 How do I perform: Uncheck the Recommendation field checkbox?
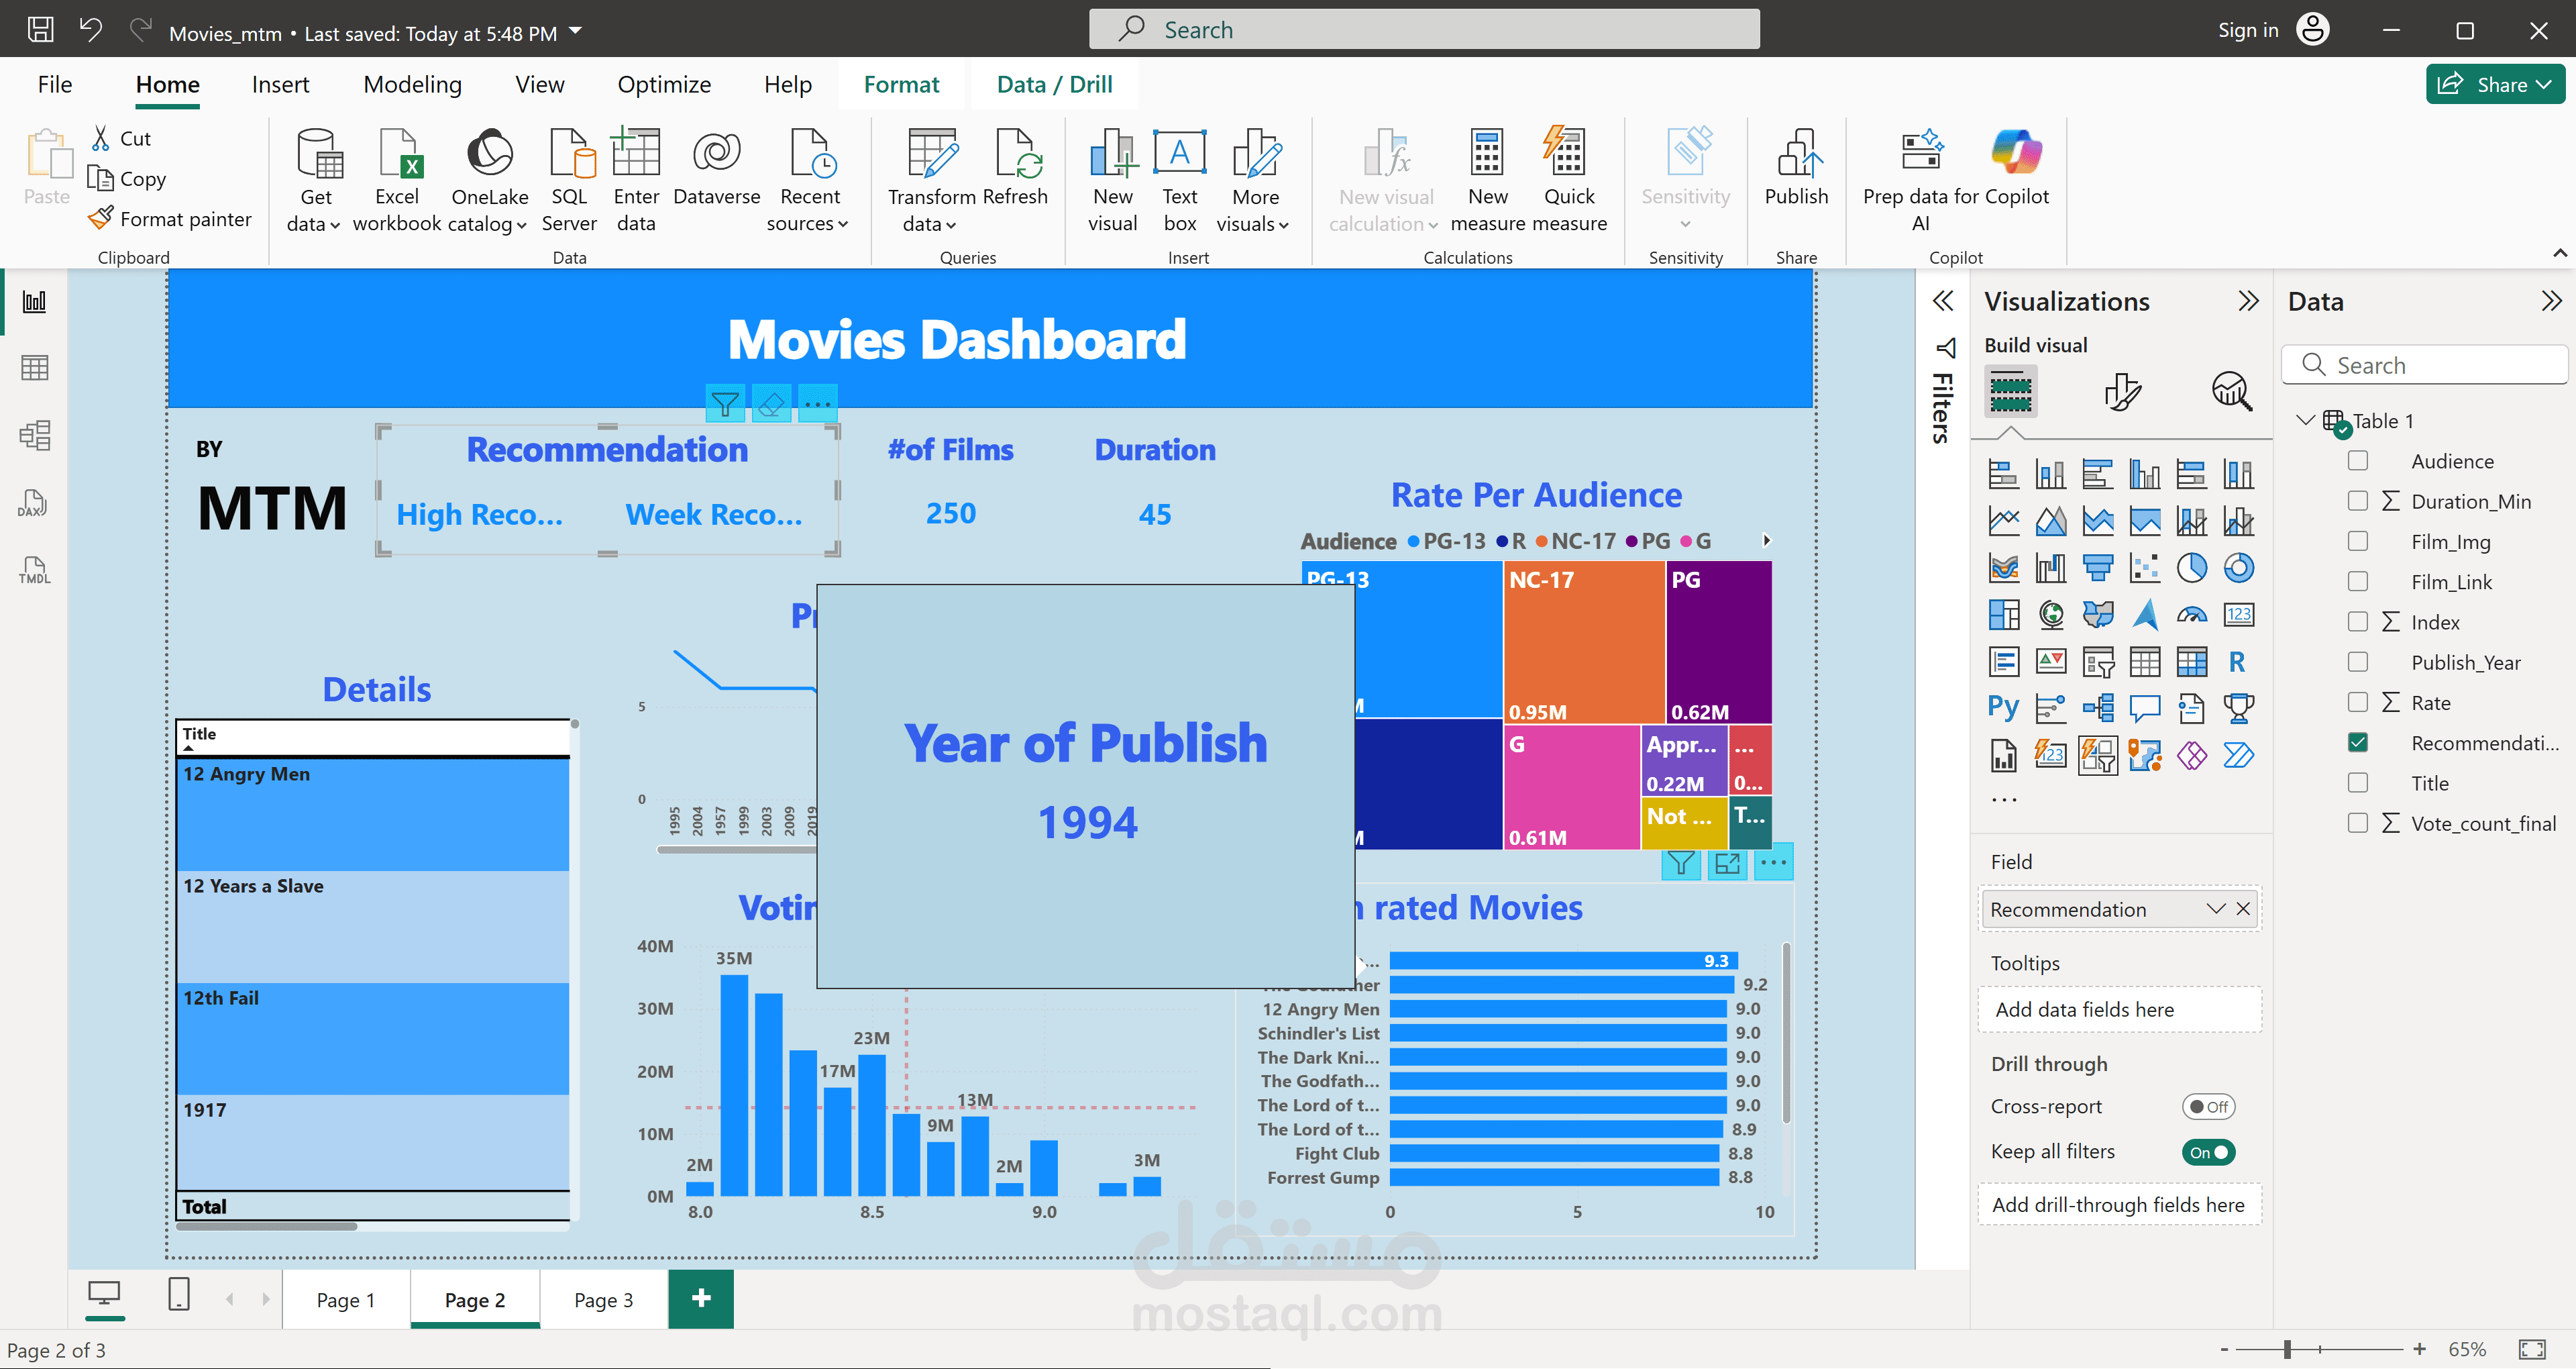click(2357, 742)
